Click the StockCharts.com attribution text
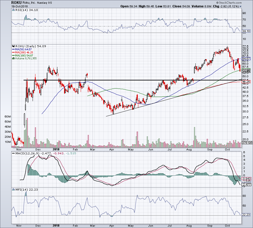Viewport: 253px width, 228px height. [229, 3]
